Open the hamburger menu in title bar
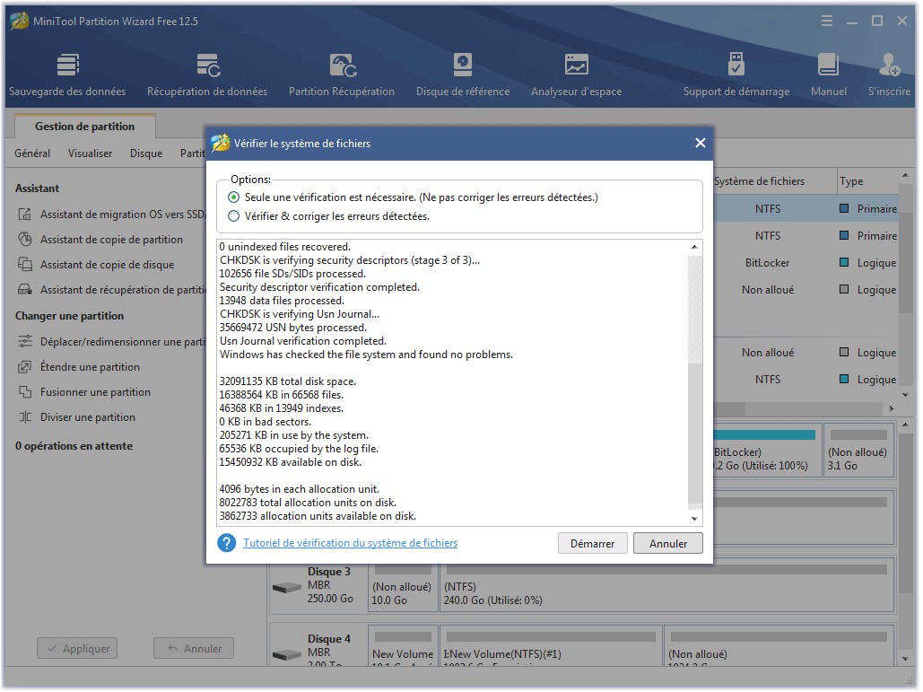The width and height of the screenshot is (923, 692). (x=827, y=22)
